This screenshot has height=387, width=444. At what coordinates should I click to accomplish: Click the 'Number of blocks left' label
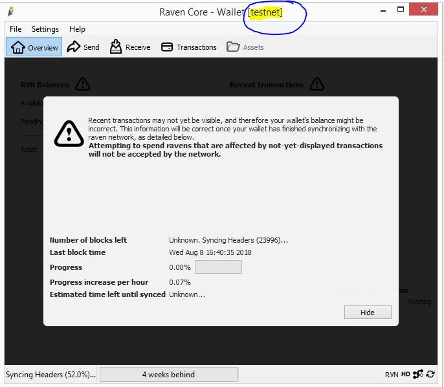click(x=88, y=240)
